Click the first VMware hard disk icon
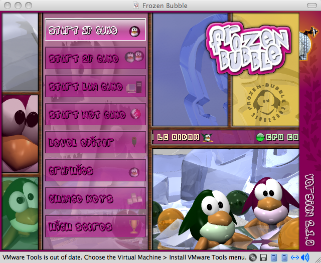 274,257
